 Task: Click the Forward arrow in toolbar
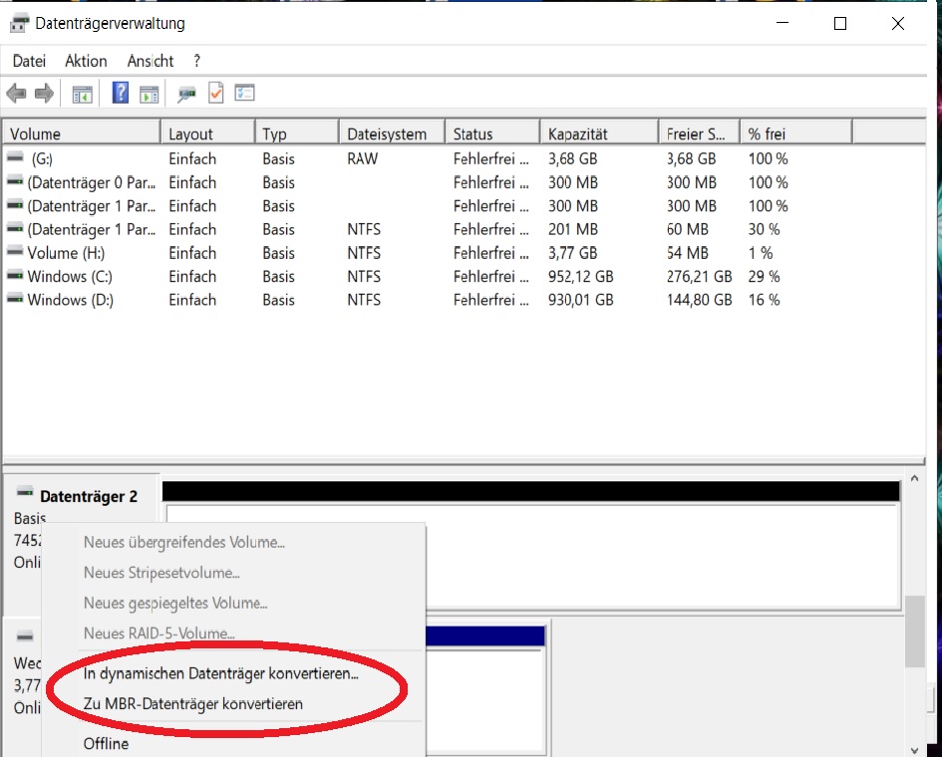45,93
